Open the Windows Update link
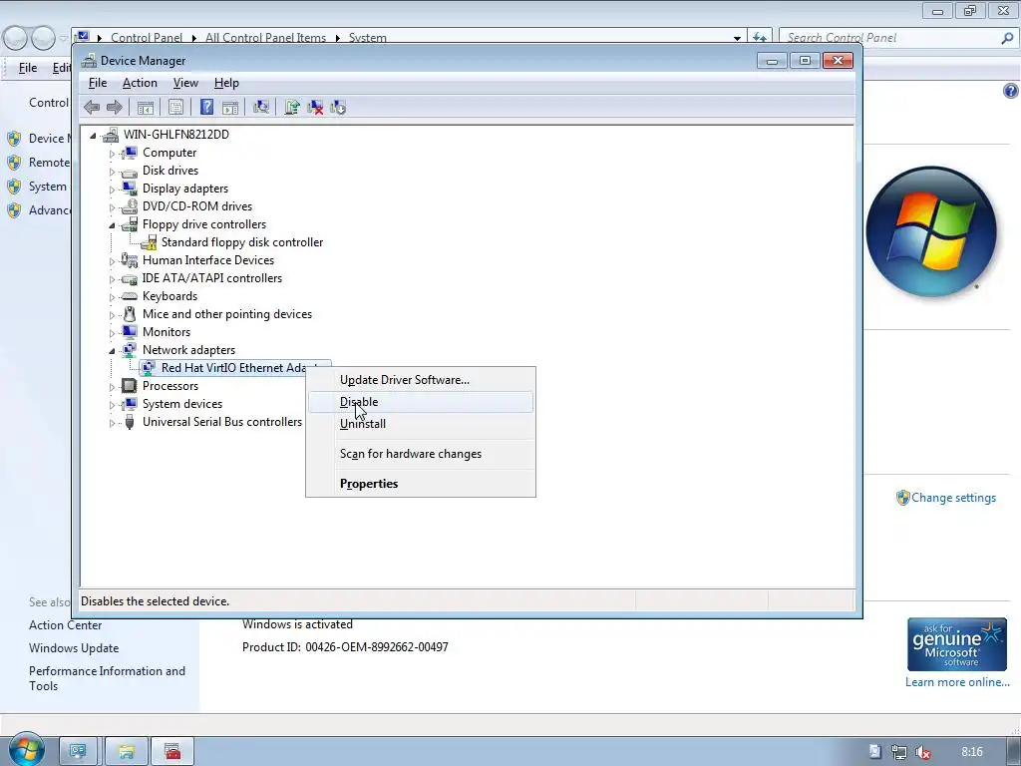Viewport: 1021px width, 766px height. [74, 648]
